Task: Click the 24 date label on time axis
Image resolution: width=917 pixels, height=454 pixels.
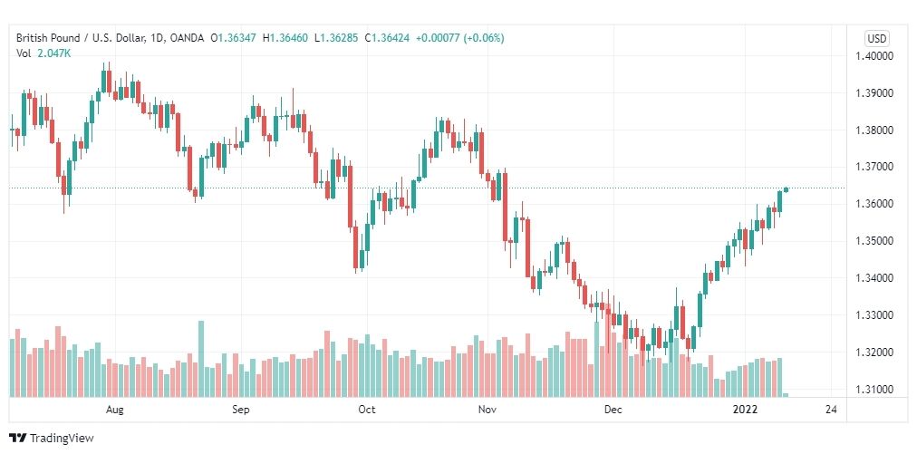Action: 831,410
